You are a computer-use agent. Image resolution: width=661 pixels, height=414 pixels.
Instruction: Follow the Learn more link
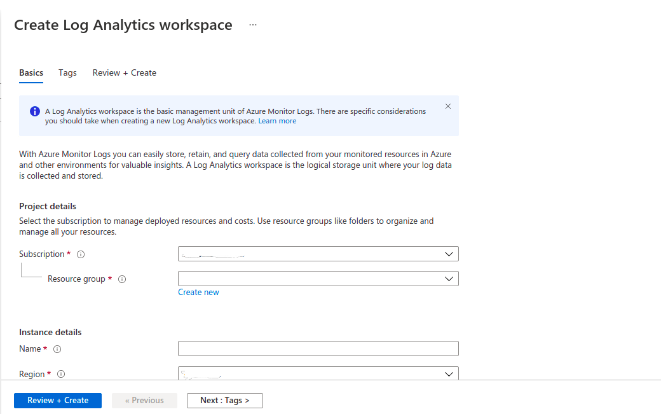[x=277, y=121]
